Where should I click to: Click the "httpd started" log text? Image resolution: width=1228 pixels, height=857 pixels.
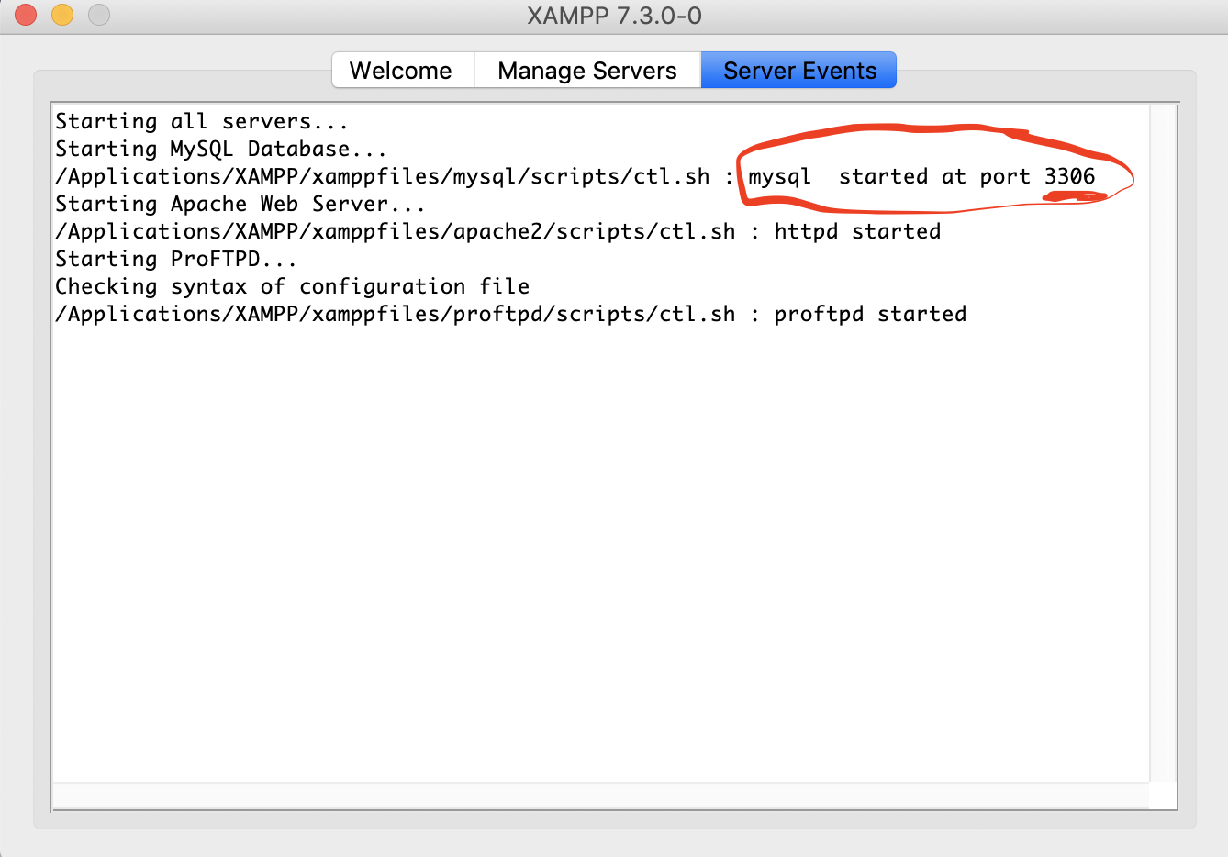tap(857, 231)
